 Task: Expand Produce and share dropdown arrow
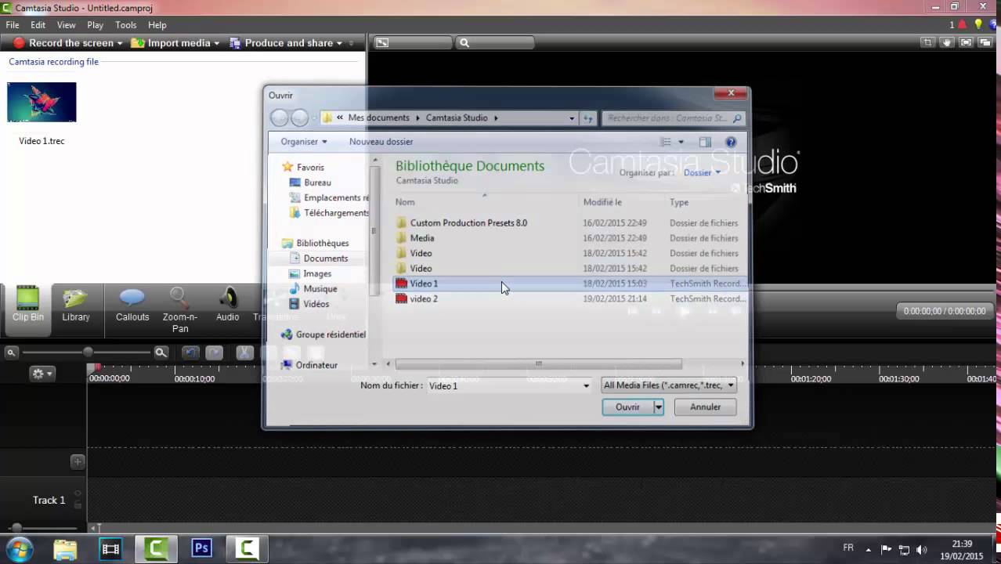(340, 43)
